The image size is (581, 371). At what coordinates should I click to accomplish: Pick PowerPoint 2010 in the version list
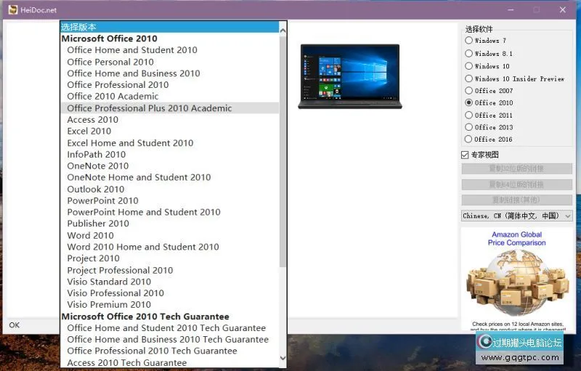pos(102,200)
